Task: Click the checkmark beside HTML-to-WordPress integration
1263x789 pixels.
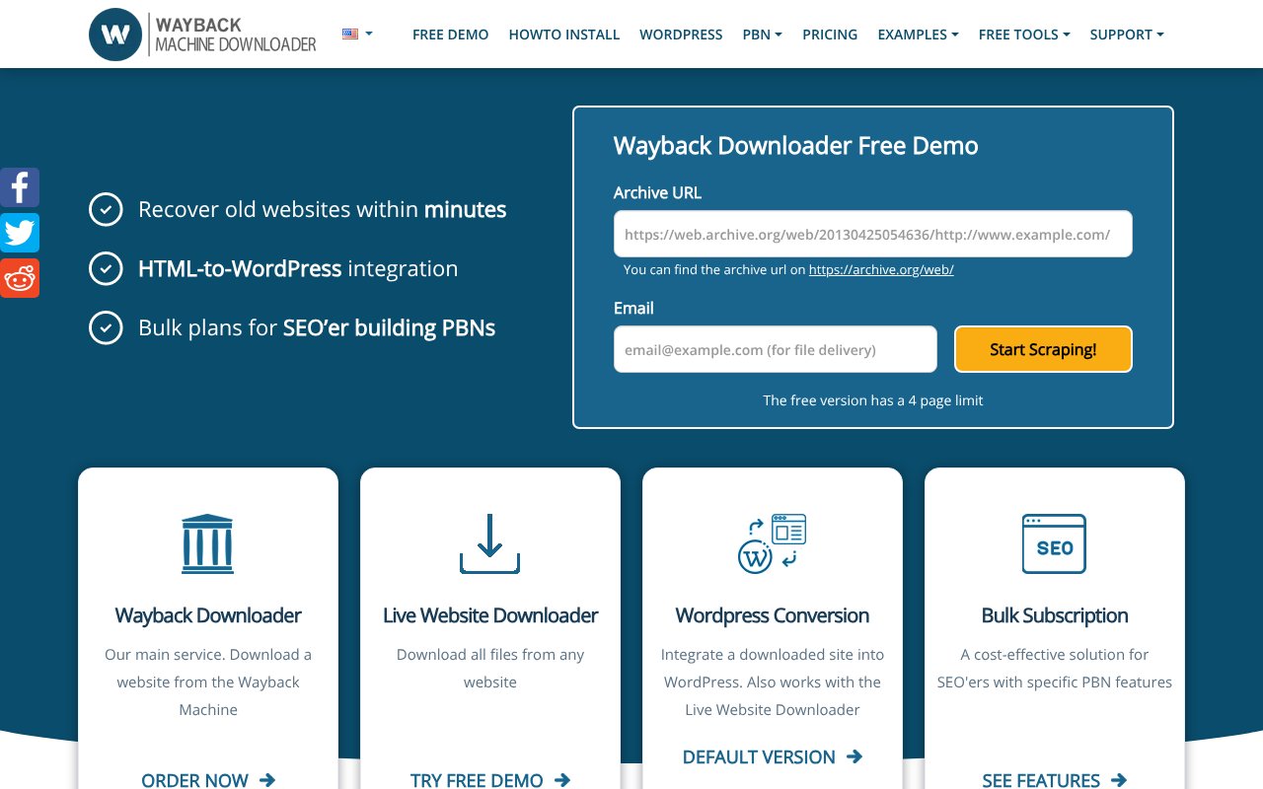Action: (106, 268)
